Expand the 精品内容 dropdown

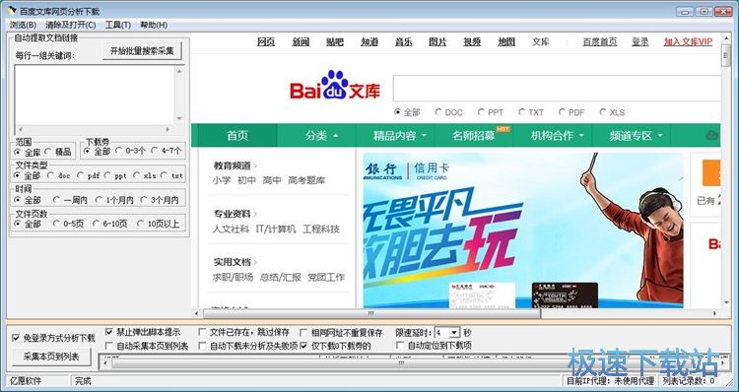[400, 136]
